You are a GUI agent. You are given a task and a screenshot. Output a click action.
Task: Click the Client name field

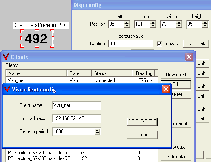pos(77,105)
